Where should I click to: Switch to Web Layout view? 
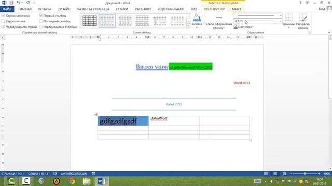[284, 174]
